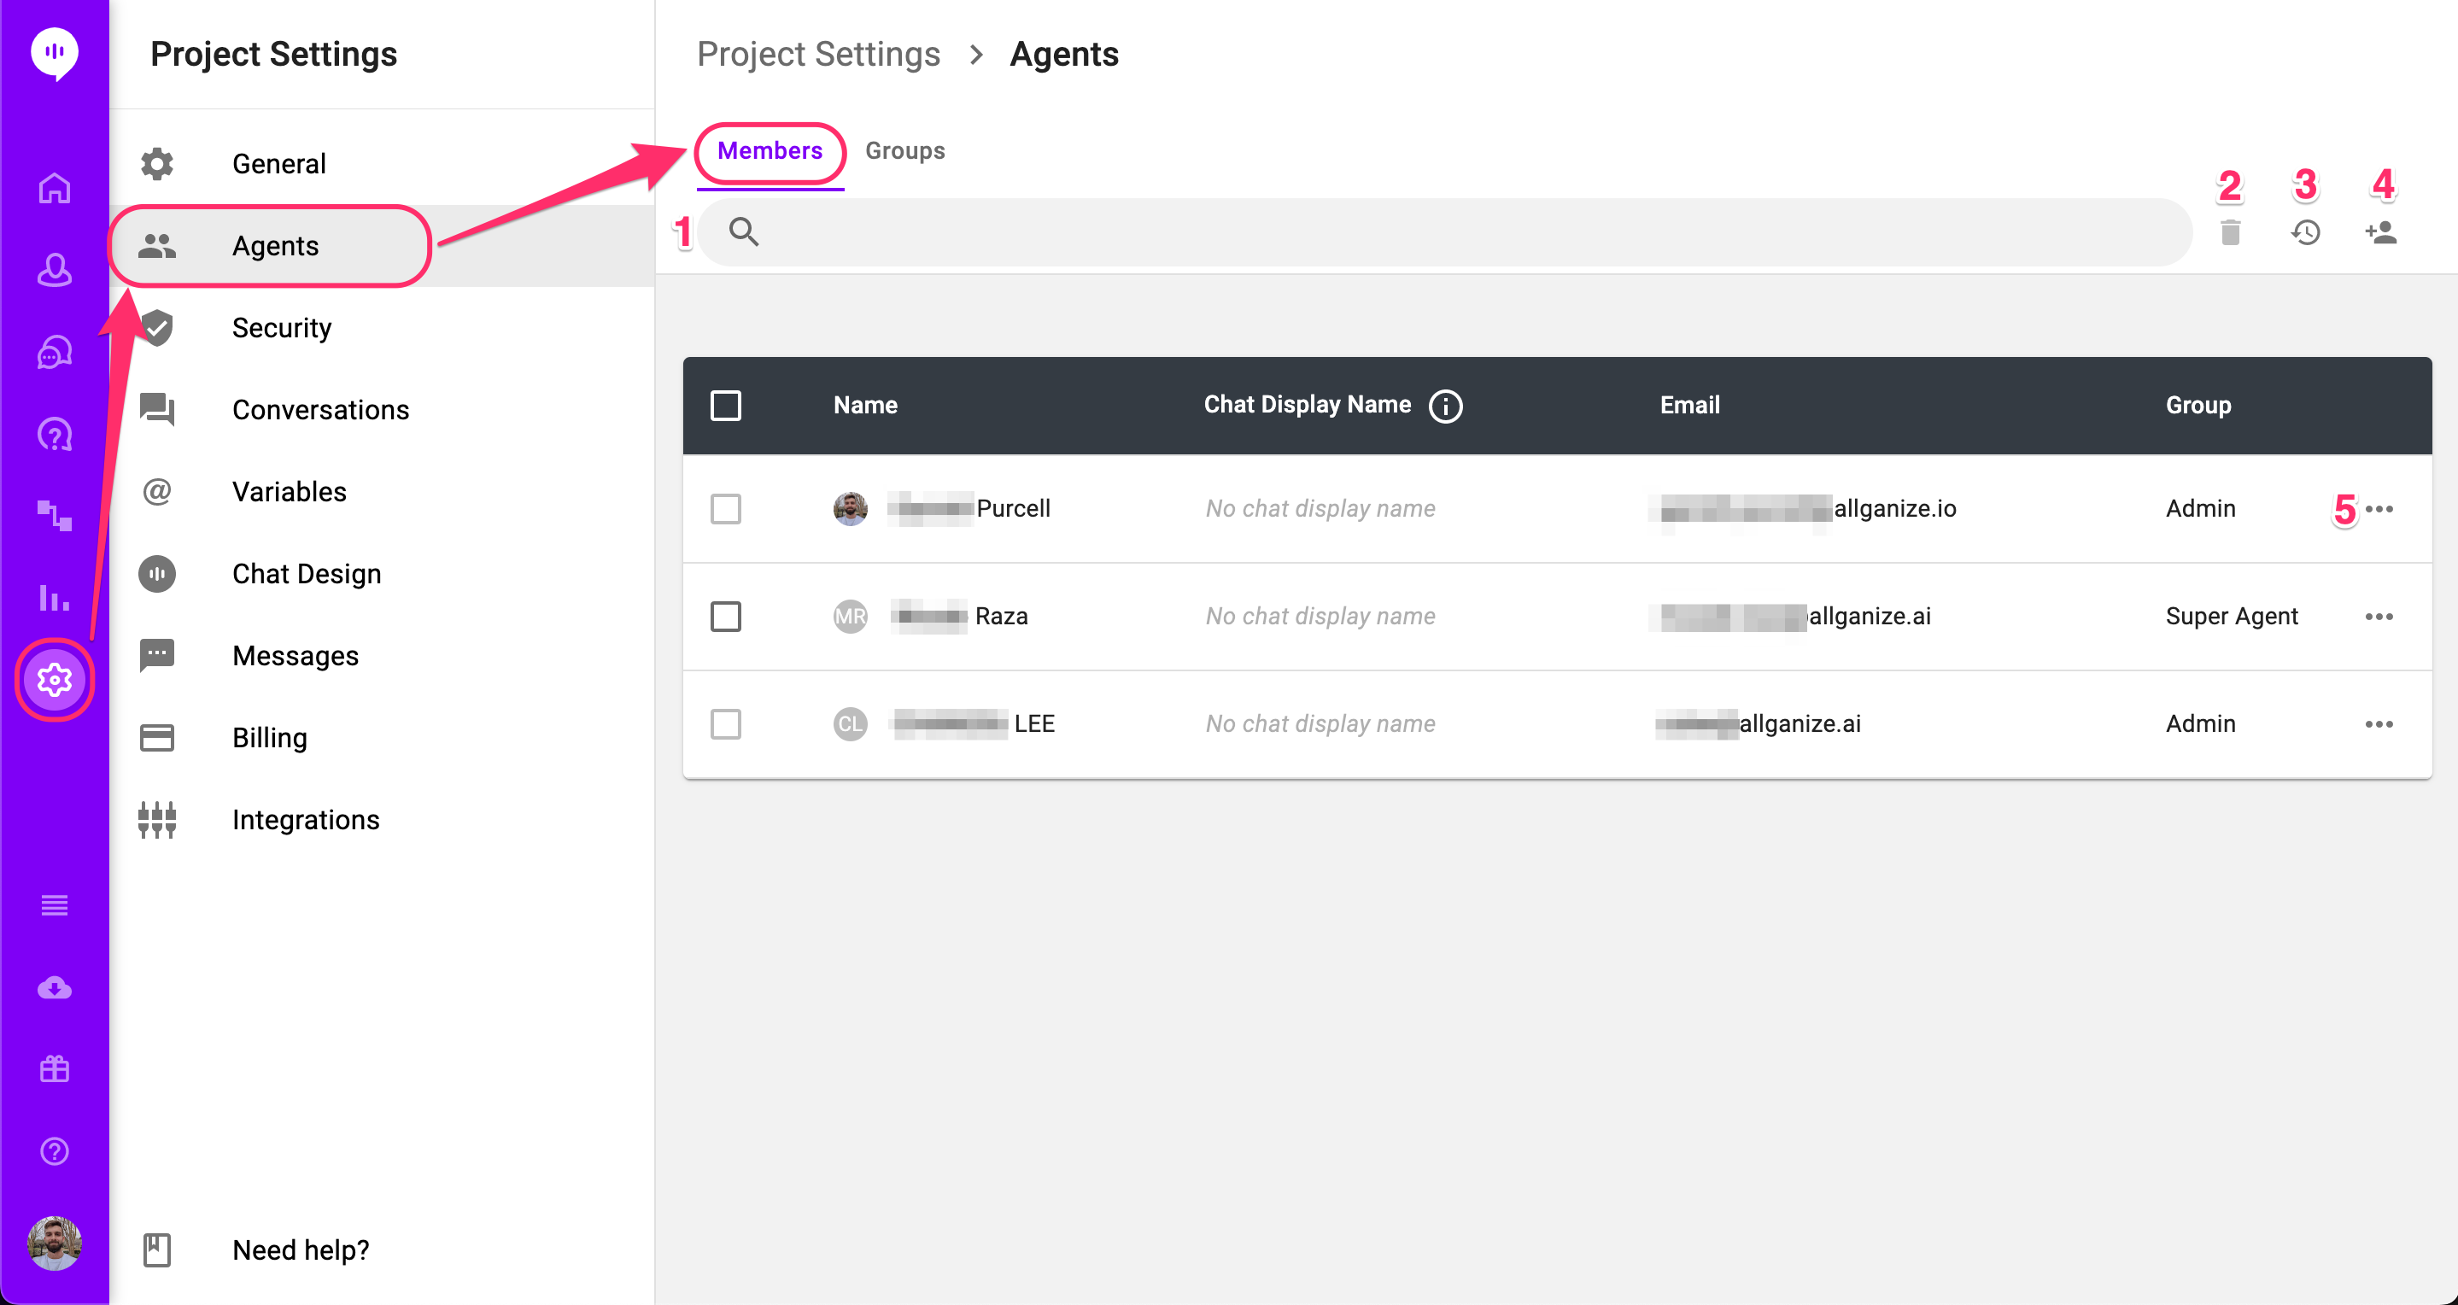
Task: Open the Home icon in purple sidebar
Action: 55,188
